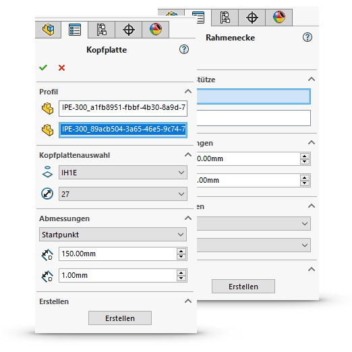Open ConfigurationManager tab in Kopfplatte panel
This screenshot has height=352, width=352.
pyautogui.click(x=102, y=30)
